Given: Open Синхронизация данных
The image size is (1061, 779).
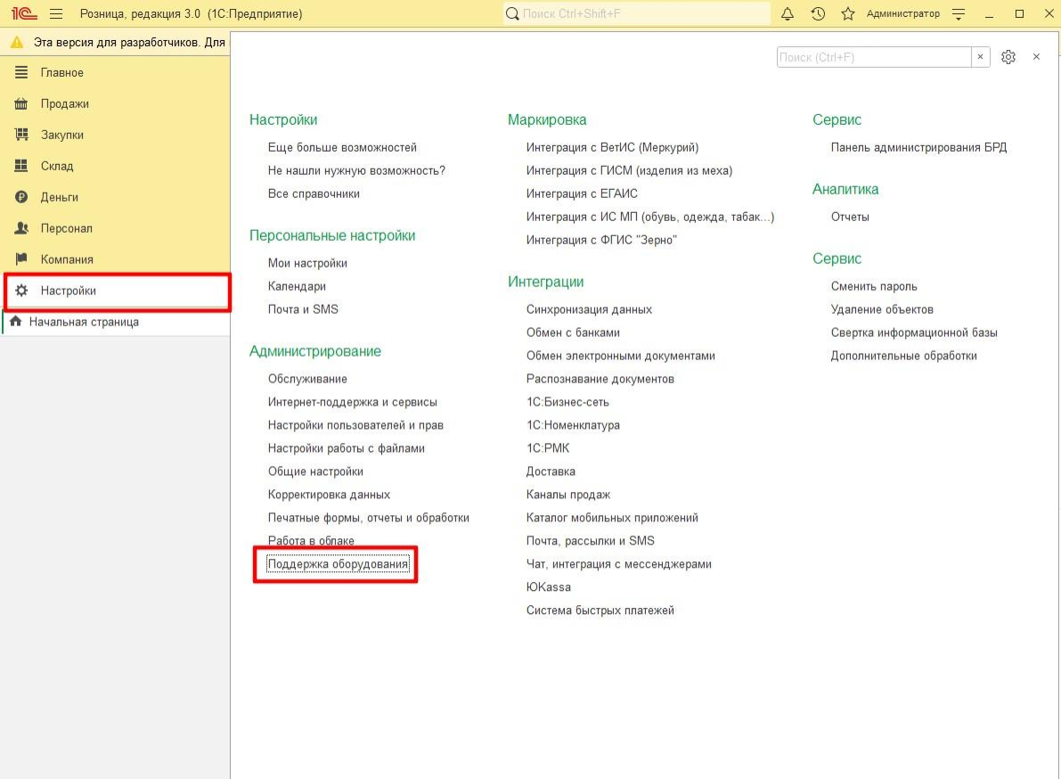Looking at the screenshot, I should pos(590,309).
